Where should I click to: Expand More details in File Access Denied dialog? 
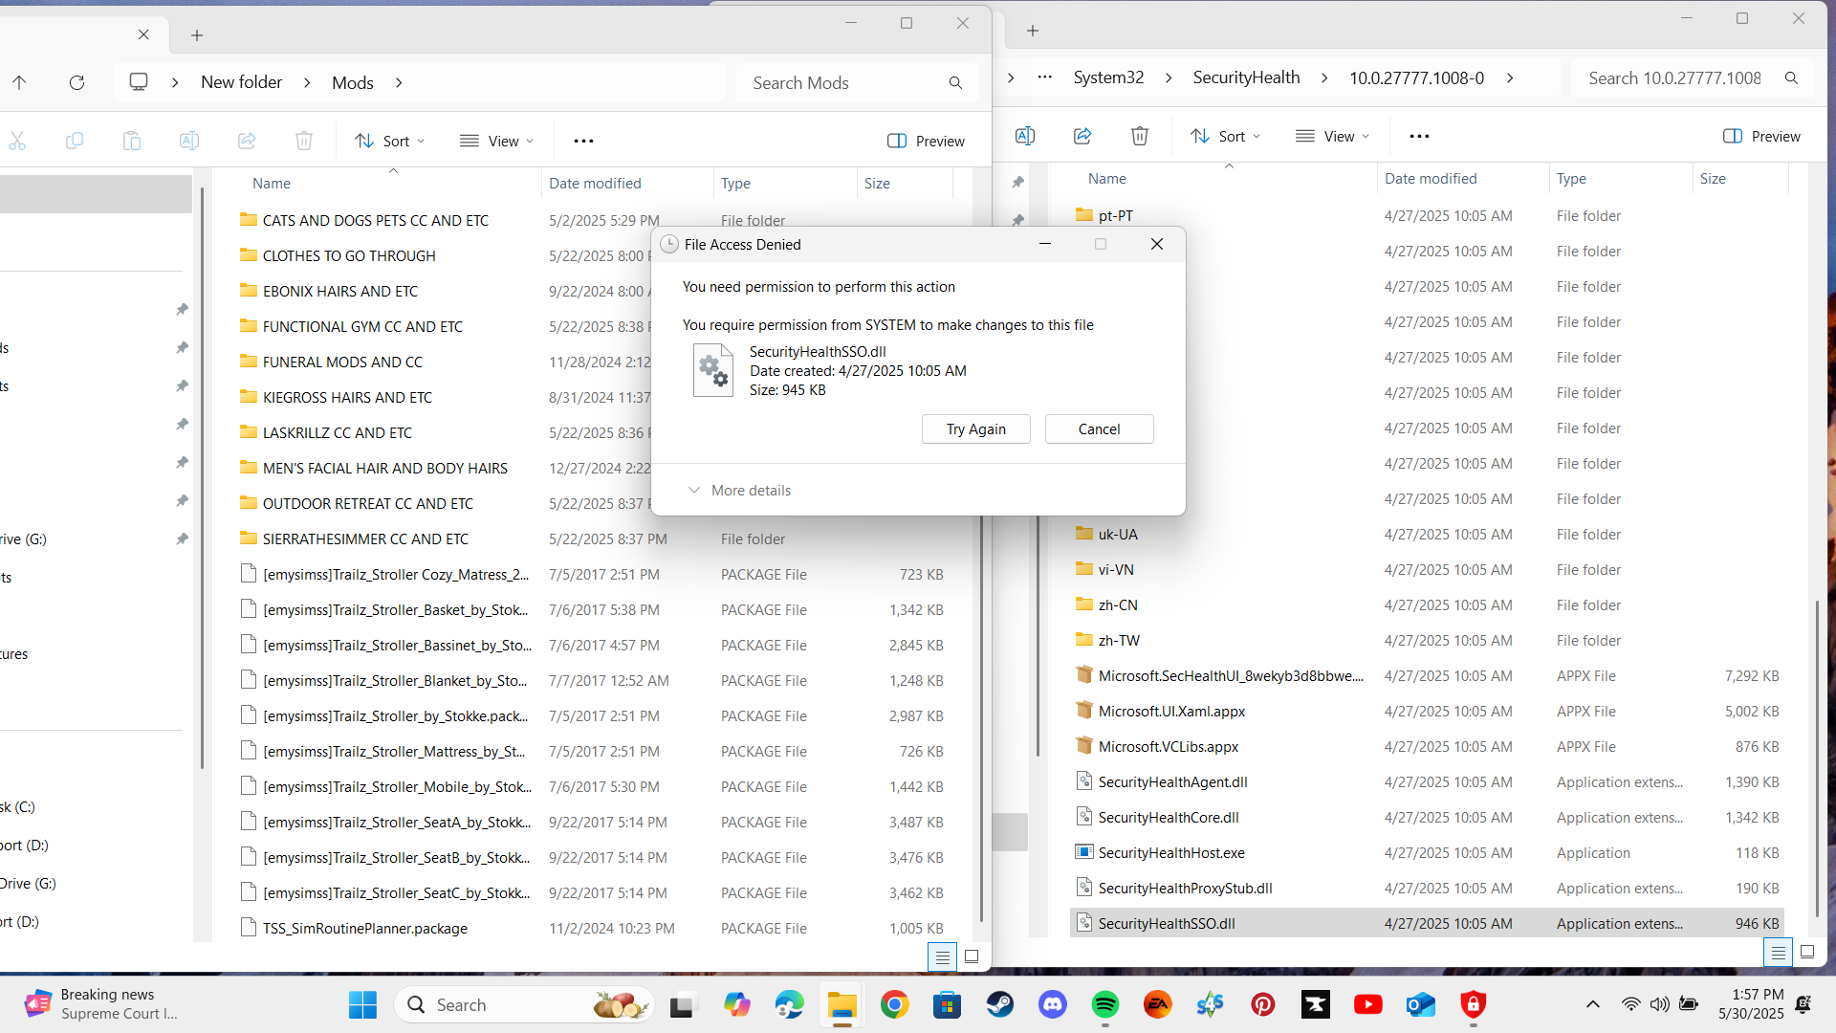739,490
